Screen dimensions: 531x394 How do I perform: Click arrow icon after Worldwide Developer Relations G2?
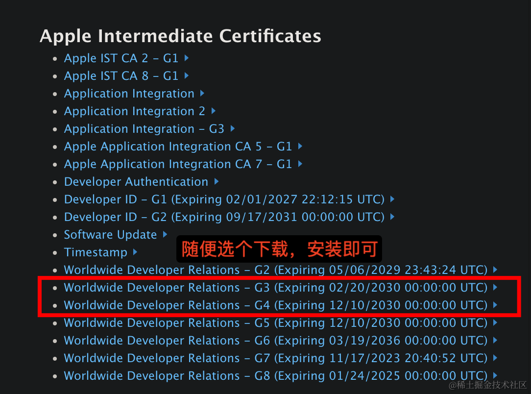tap(495, 270)
